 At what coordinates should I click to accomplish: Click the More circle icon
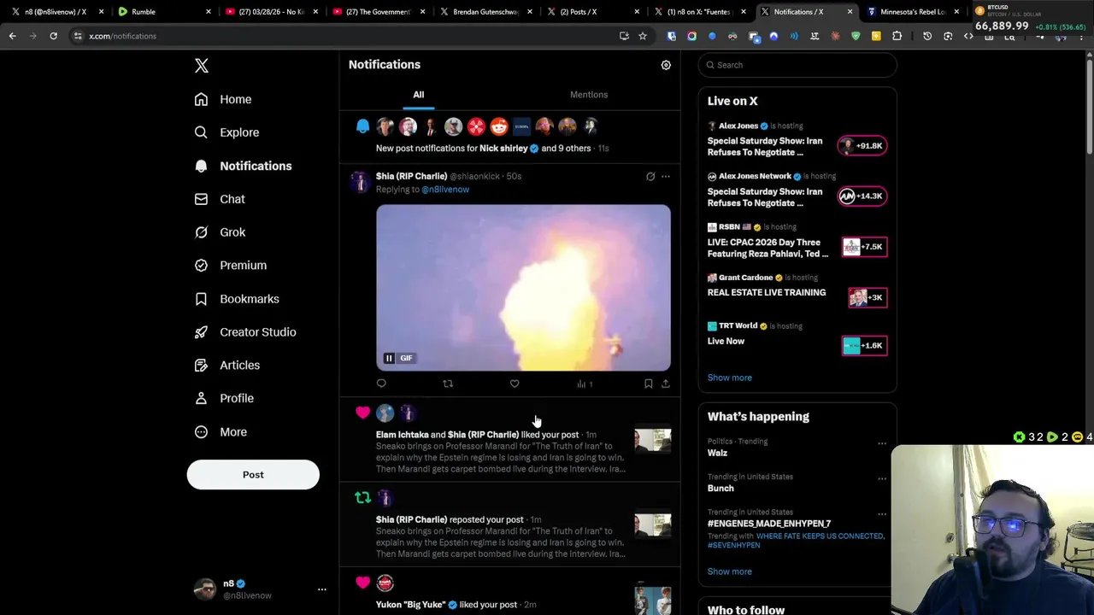click(201, 432)
